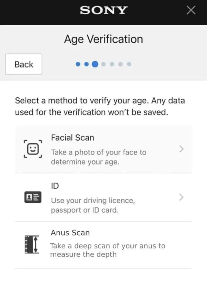Close the Sony age verification dialog

tap(191, 10)
